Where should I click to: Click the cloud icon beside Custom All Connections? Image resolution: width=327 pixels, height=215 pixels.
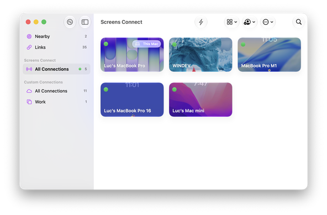pos(29,91)
